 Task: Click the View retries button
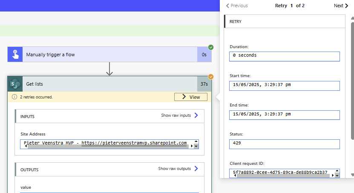click(191, 97)
